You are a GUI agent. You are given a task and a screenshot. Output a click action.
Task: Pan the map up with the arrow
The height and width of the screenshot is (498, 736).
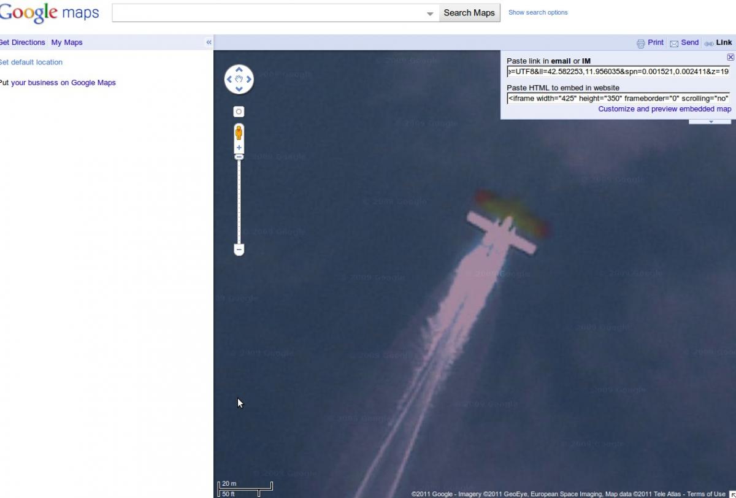tap(239, 70)
